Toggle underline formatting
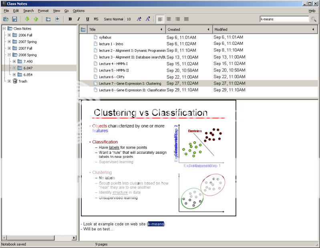 point(87,19)
